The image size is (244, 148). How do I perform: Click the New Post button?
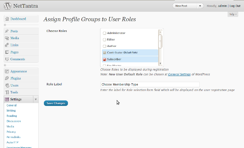point(185,6)
